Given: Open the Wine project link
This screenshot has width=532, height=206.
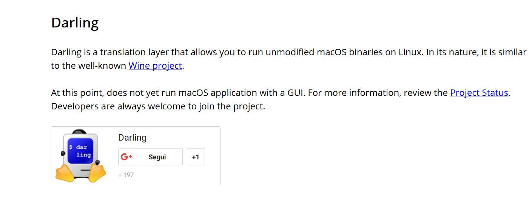Looking at the screenshot, I should coord(155,66).
